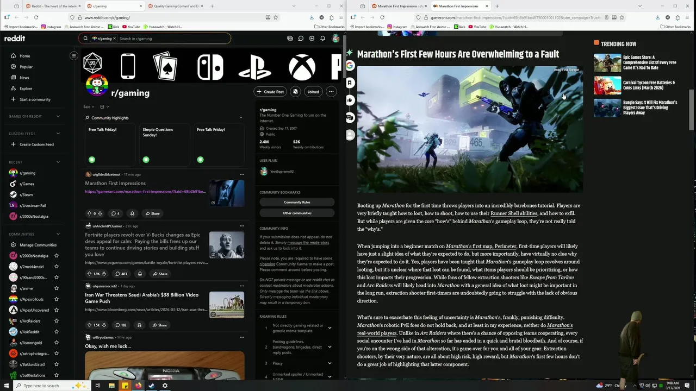Collapse the Games on Reddit section
696x391 pixels.
58,116
